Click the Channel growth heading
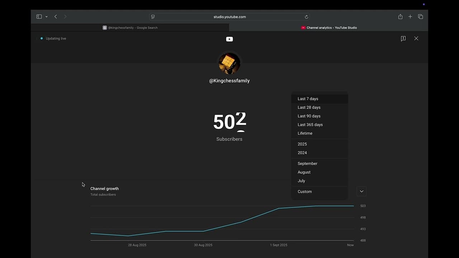Viewport: 459px width, 258px height. (104, 188)
